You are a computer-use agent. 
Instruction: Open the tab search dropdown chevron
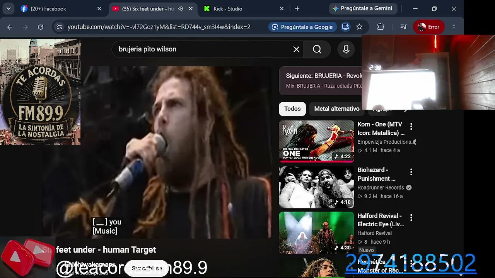click(9, 8)
